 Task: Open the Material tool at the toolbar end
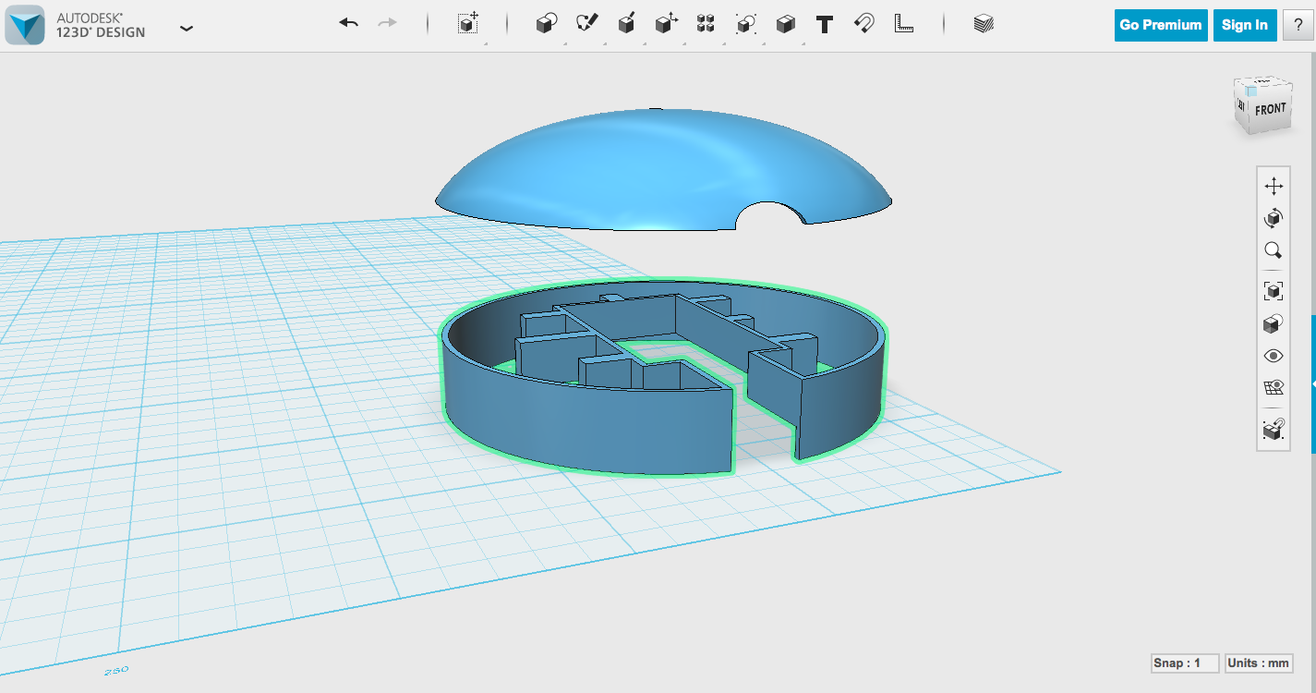[982, 24]
